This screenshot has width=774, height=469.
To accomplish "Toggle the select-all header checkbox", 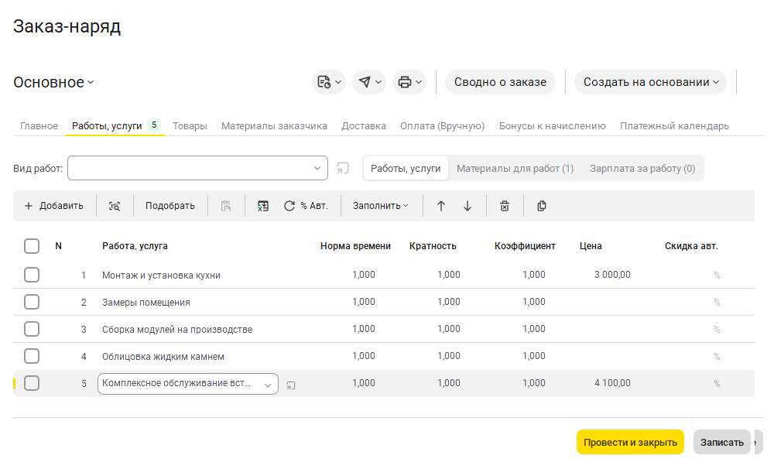I will click(x=32, y=246).
